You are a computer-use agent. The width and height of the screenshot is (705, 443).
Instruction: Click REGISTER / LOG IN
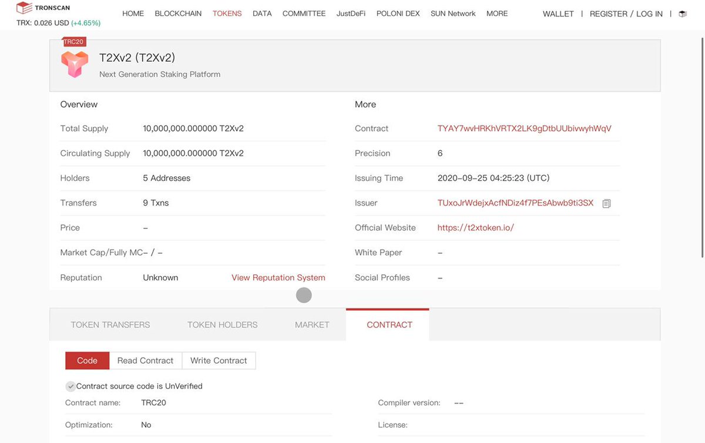point(626,14)
